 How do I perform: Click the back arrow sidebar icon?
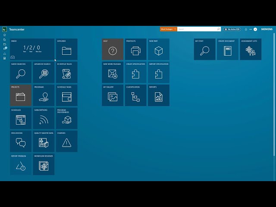point(5,35)
